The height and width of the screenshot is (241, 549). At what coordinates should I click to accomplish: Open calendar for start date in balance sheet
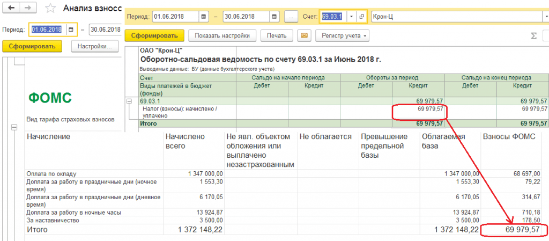[204, 17]
